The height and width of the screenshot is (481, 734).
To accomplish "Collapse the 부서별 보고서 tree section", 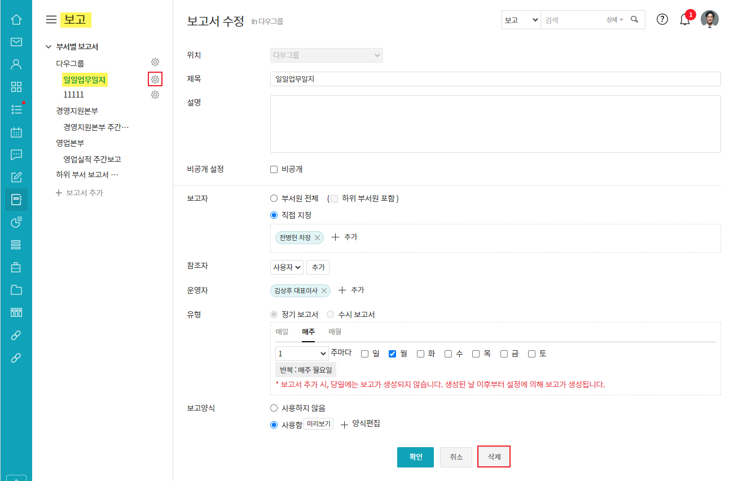I will tap(49, 47).
